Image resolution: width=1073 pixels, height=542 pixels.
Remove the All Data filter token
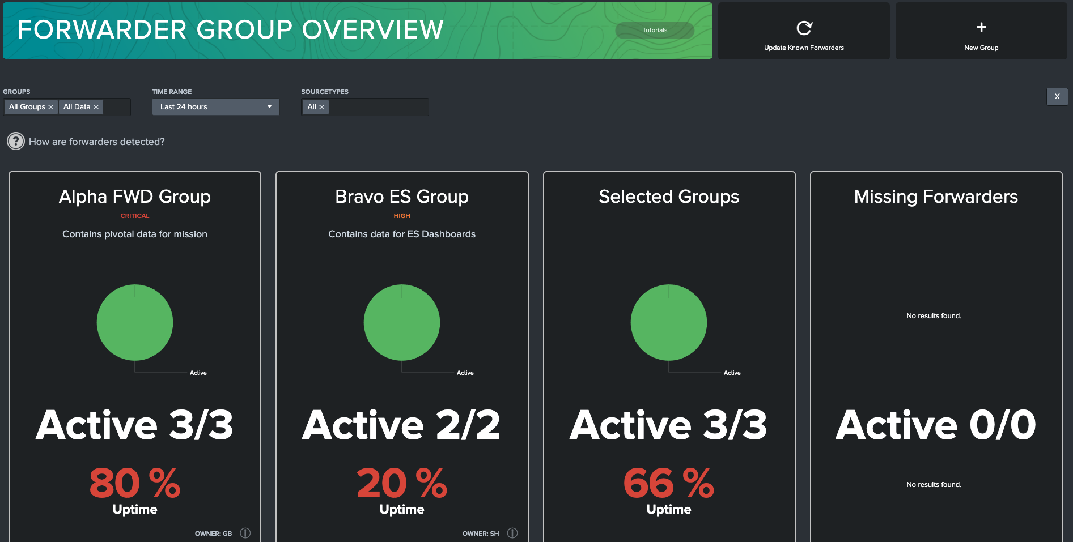tap(96, 106)
